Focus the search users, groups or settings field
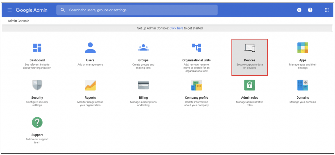 137,10
